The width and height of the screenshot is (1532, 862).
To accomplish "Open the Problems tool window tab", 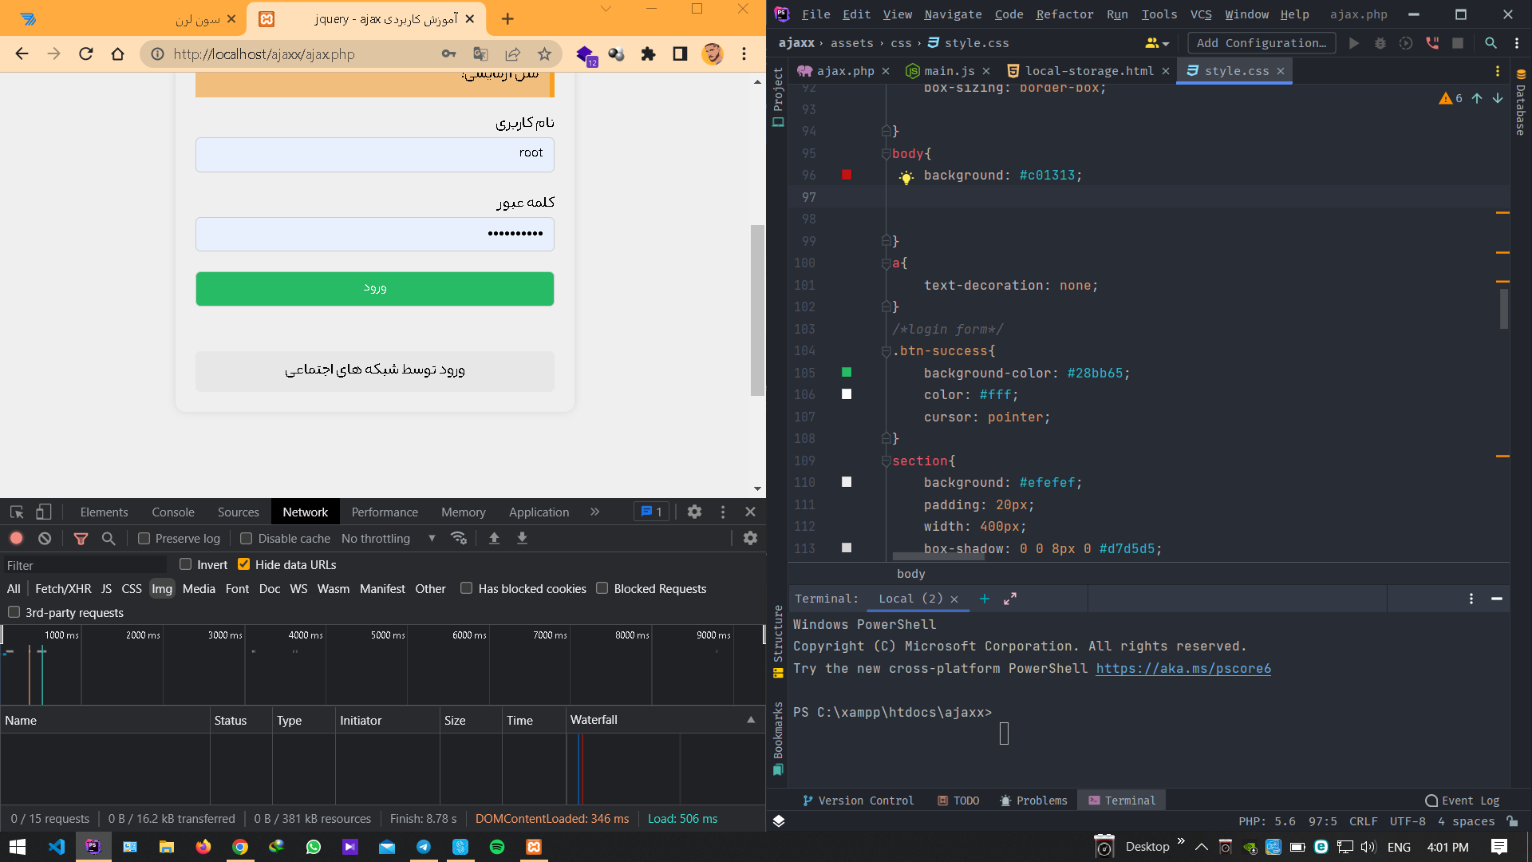I will point(1033,801).
